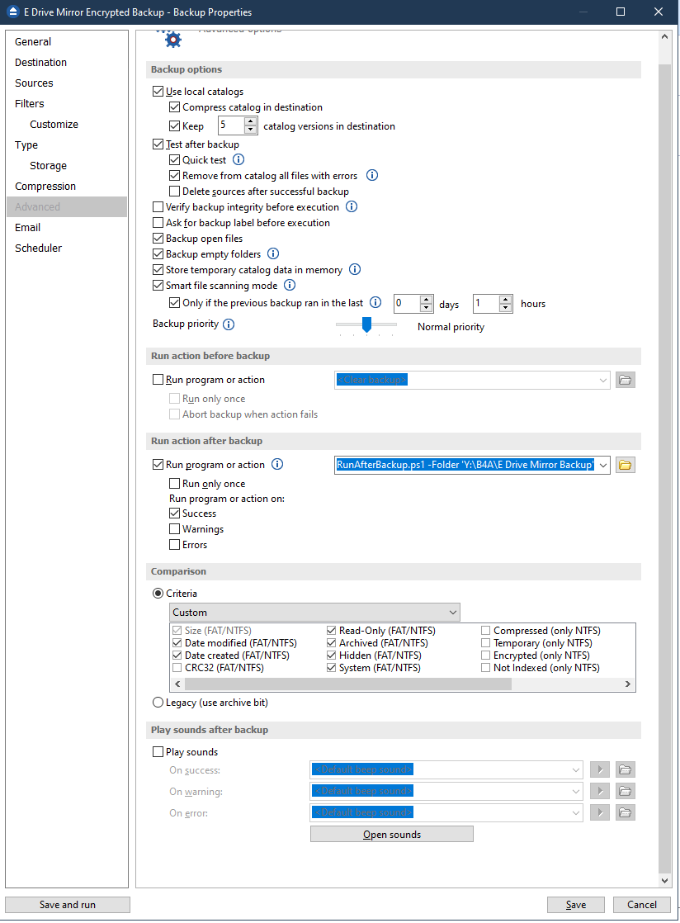Click info icon next to Smart file scanning
The width and height of the screenshot is (680, 923).
tap(290, 285)
